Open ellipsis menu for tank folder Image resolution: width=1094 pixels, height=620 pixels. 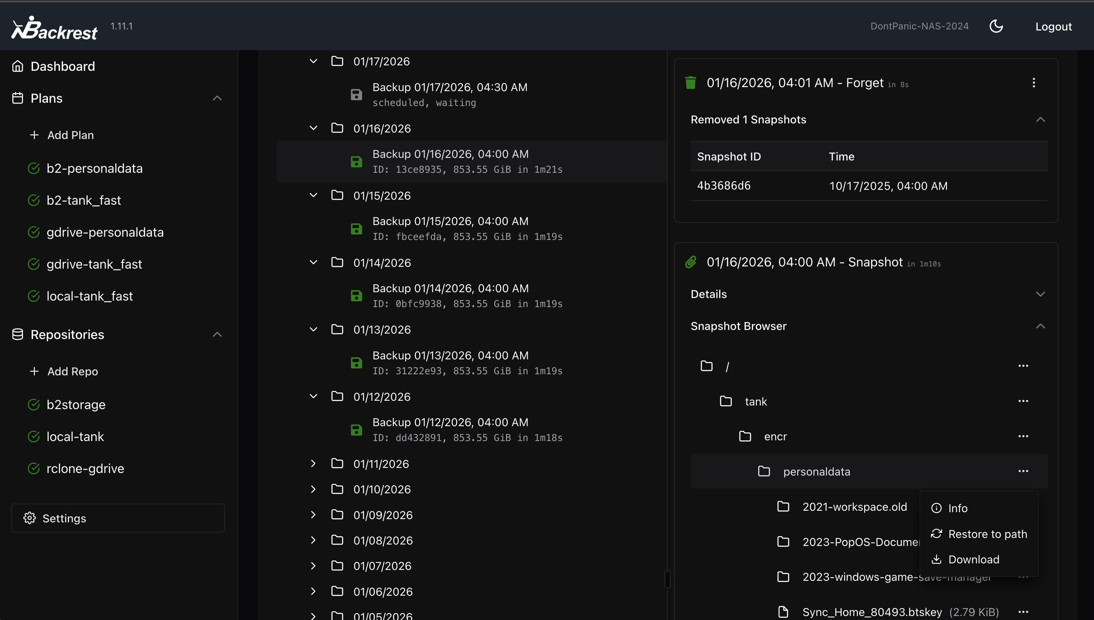(1023, 401)
